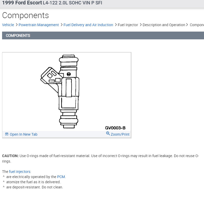Click 'atomize the fuel as it is delivered'
This screenshot has width=204, height=198.
pos(33,182)
